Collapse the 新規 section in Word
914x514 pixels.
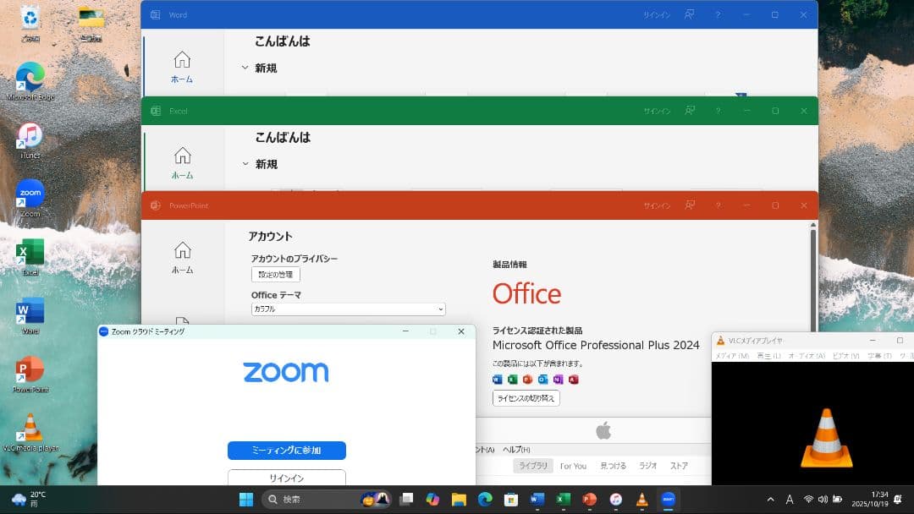point(245,68)
